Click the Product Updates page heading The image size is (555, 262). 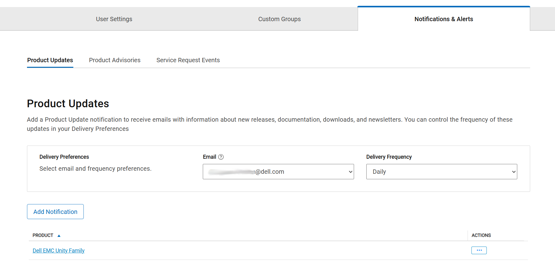[68, 104]
